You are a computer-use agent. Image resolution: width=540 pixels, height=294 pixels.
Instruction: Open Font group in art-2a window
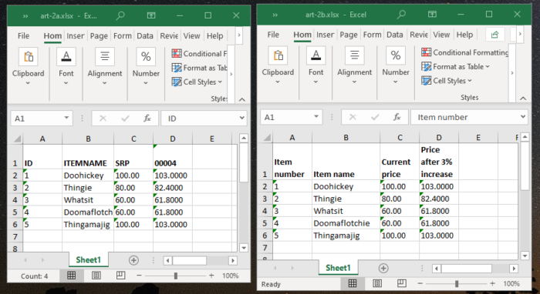[x=66, y=67]
